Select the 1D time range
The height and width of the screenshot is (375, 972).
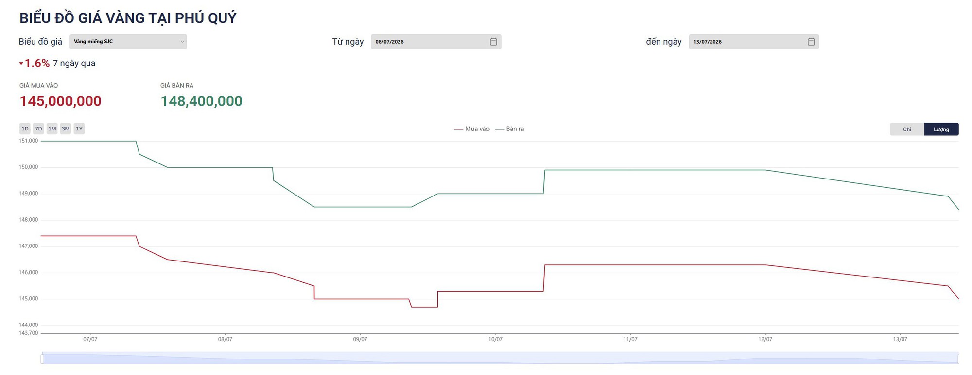25,129
